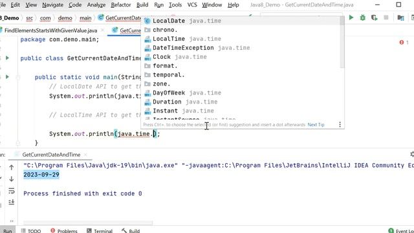
Task: Open the Event Log in the status bar
Action: (x=401, y=230)
